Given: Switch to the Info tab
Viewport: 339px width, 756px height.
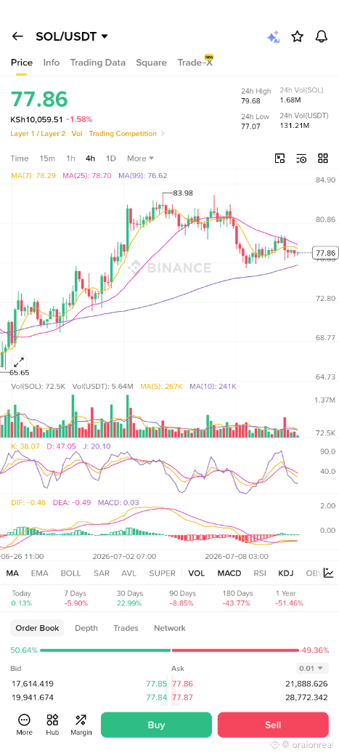Looking at the screenshot, I should tap(52, 63).
